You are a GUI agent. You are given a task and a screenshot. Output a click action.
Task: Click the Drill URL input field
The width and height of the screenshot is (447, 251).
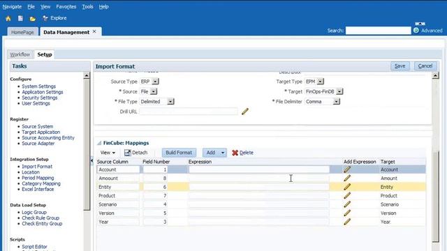tap(188, 112)
